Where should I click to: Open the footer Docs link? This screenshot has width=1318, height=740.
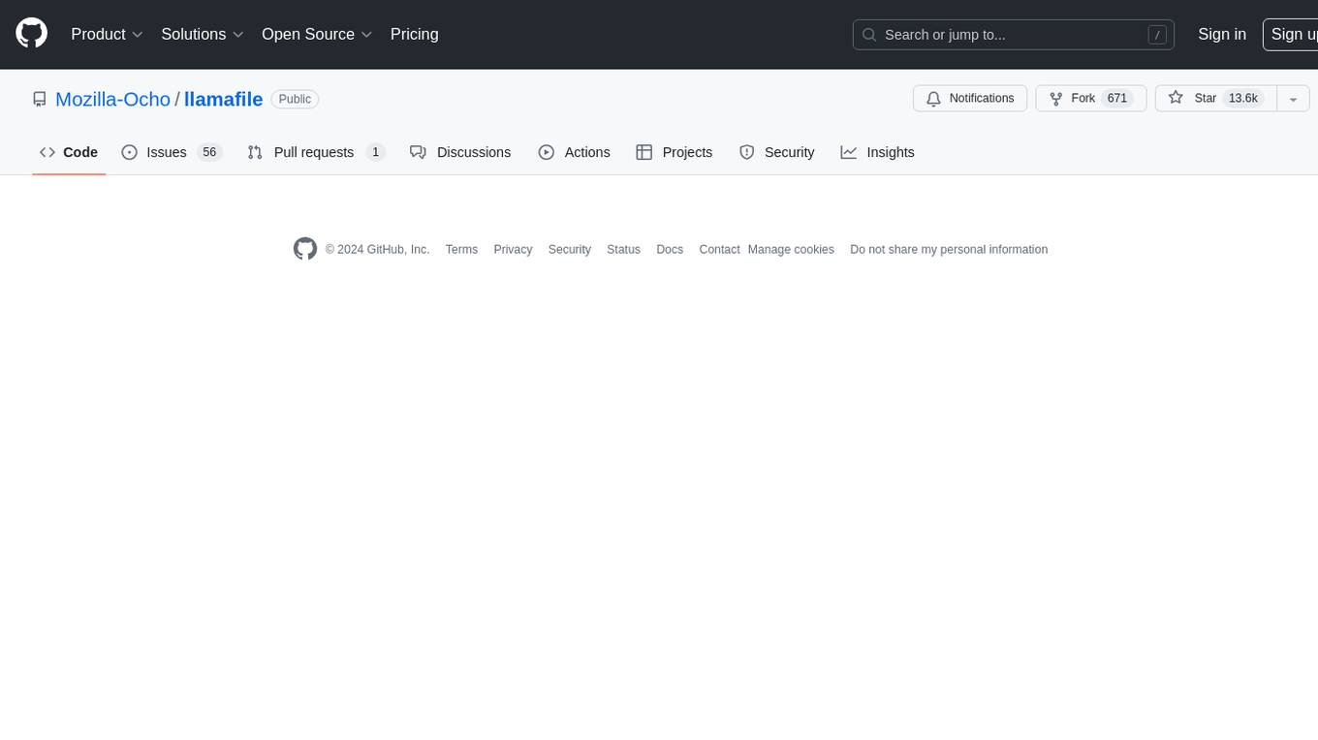(670, 249)
